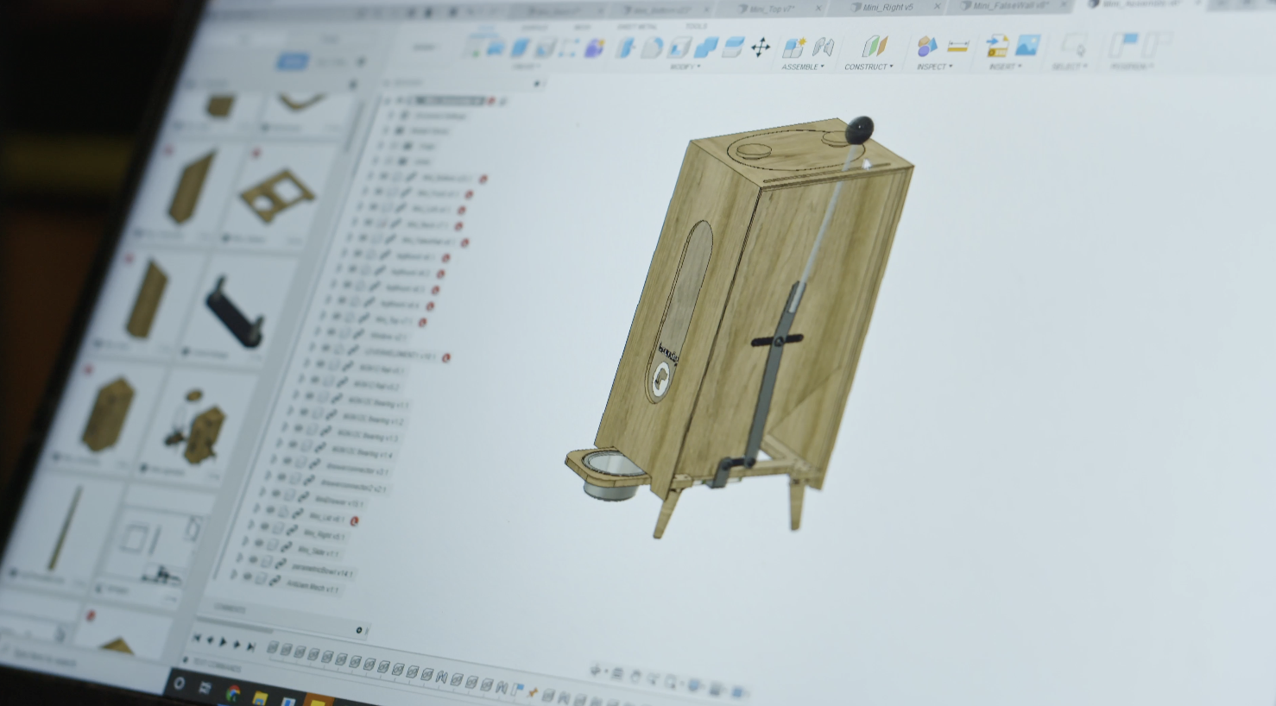This screenshot has height=706, width=1276.
Task: Click the Move/Copy tool in Modify
Action: tap(760, 47)
